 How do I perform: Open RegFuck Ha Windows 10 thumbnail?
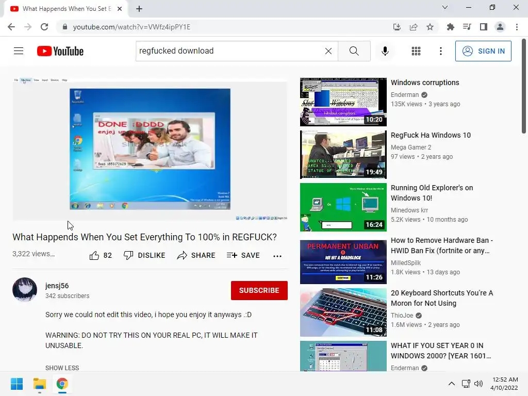[343, 155]
